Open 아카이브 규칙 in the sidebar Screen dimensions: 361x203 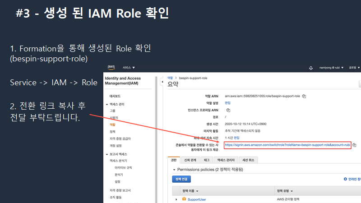pyautogui.click(x=123, y=167)
